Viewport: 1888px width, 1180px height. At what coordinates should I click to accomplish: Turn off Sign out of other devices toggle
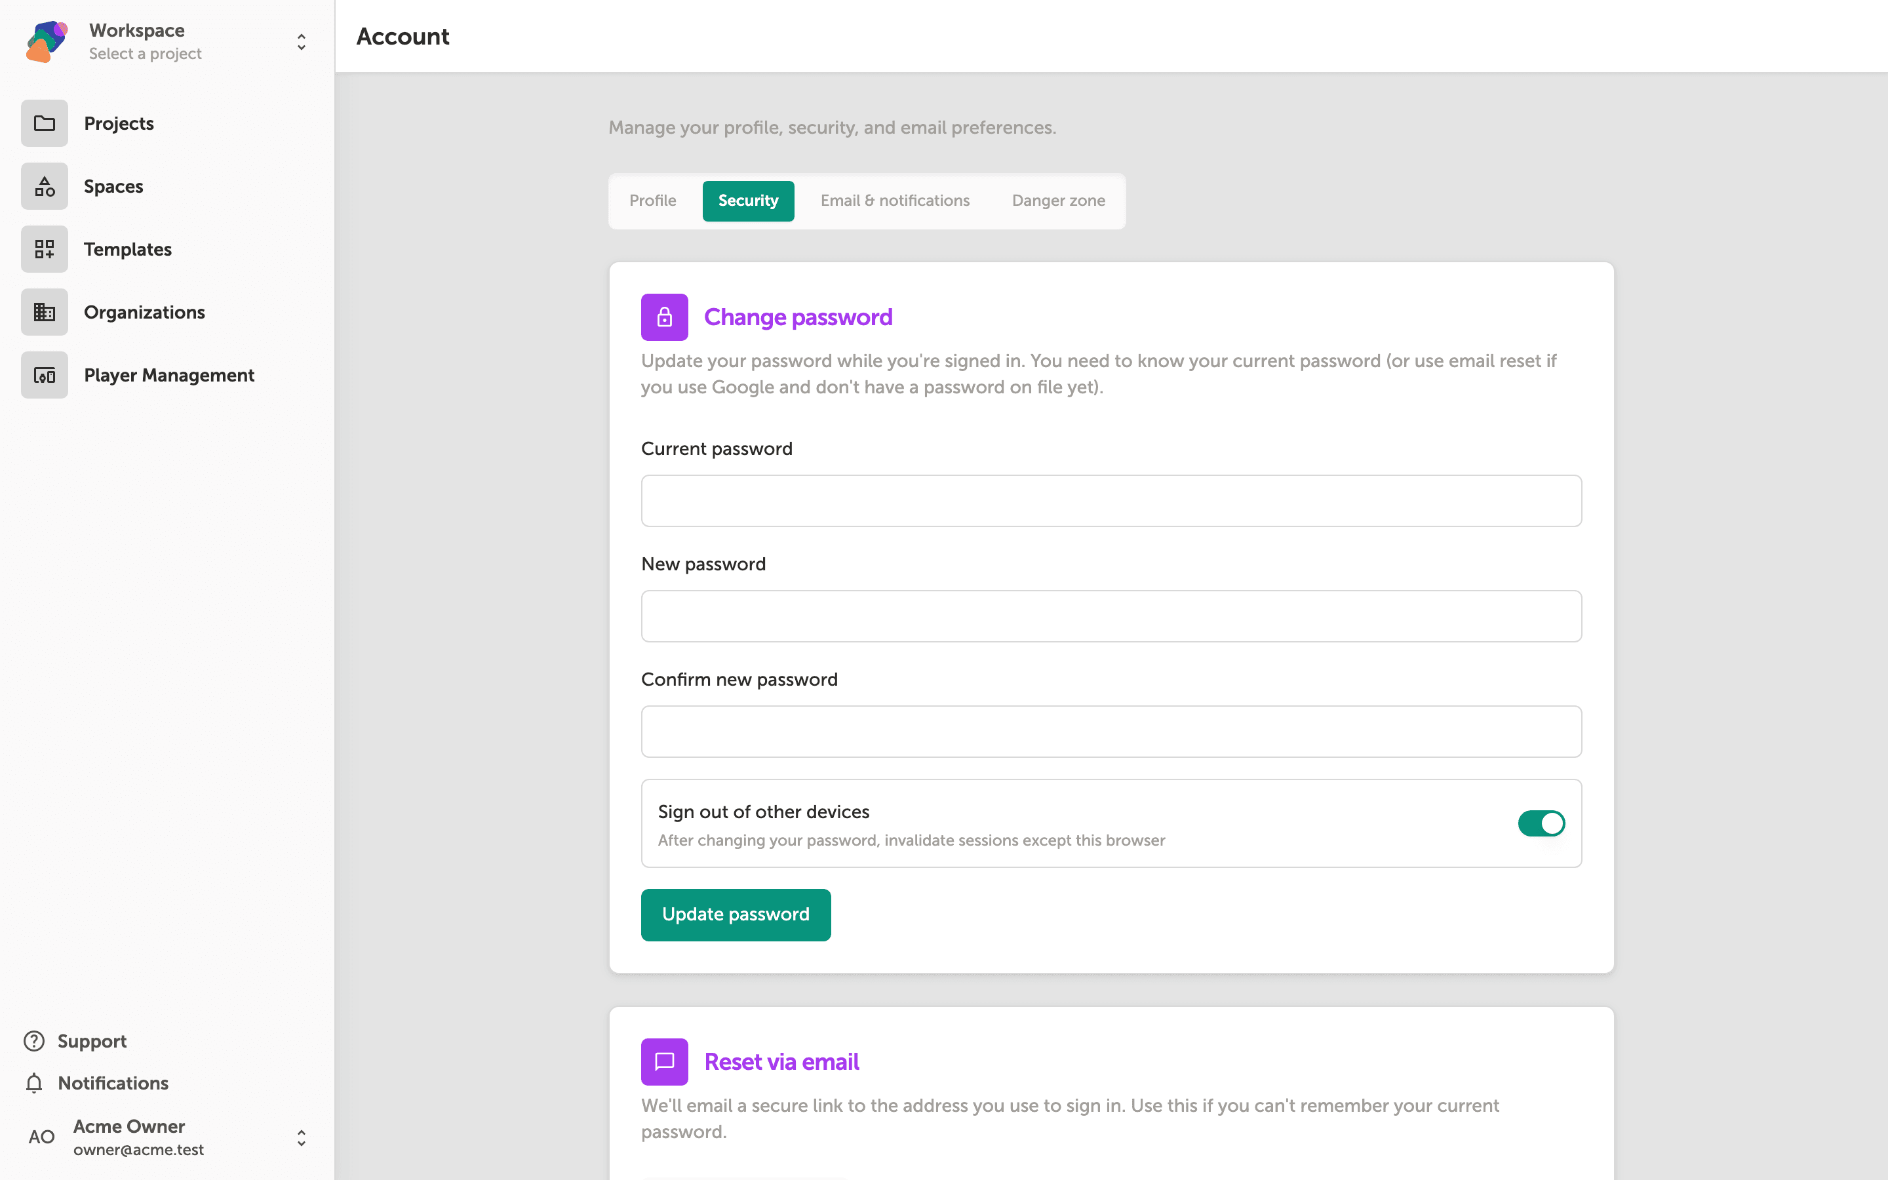pyautogui.click(x=1541, y=823)
